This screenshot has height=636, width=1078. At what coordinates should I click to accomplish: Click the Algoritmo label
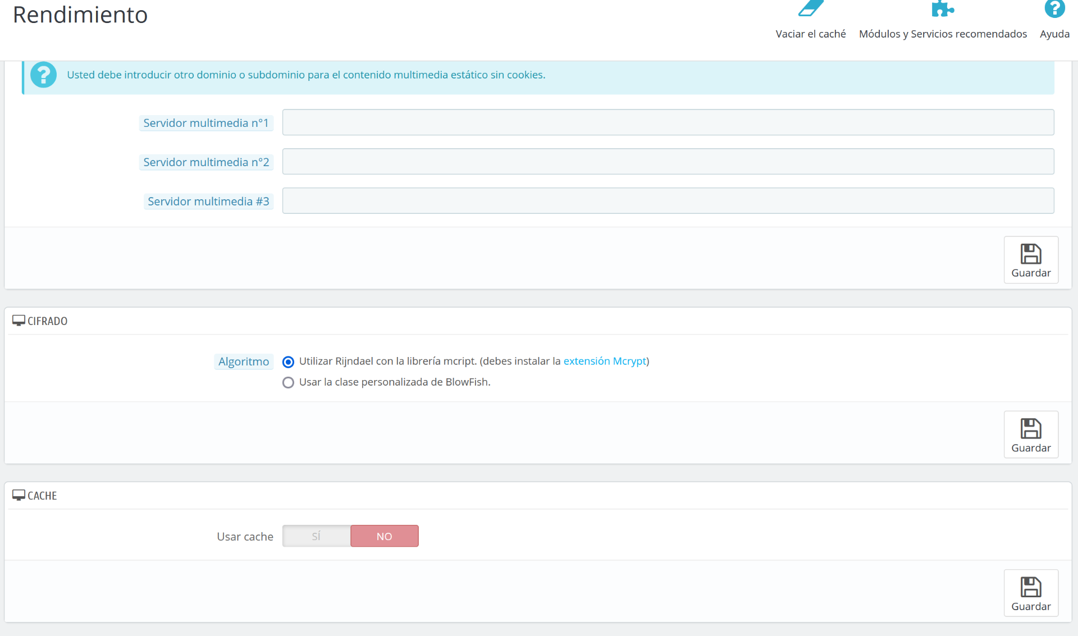pos(244,362)
